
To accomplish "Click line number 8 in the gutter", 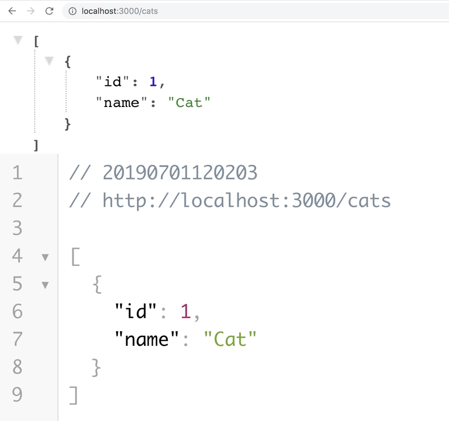I will tap(17, 367).
